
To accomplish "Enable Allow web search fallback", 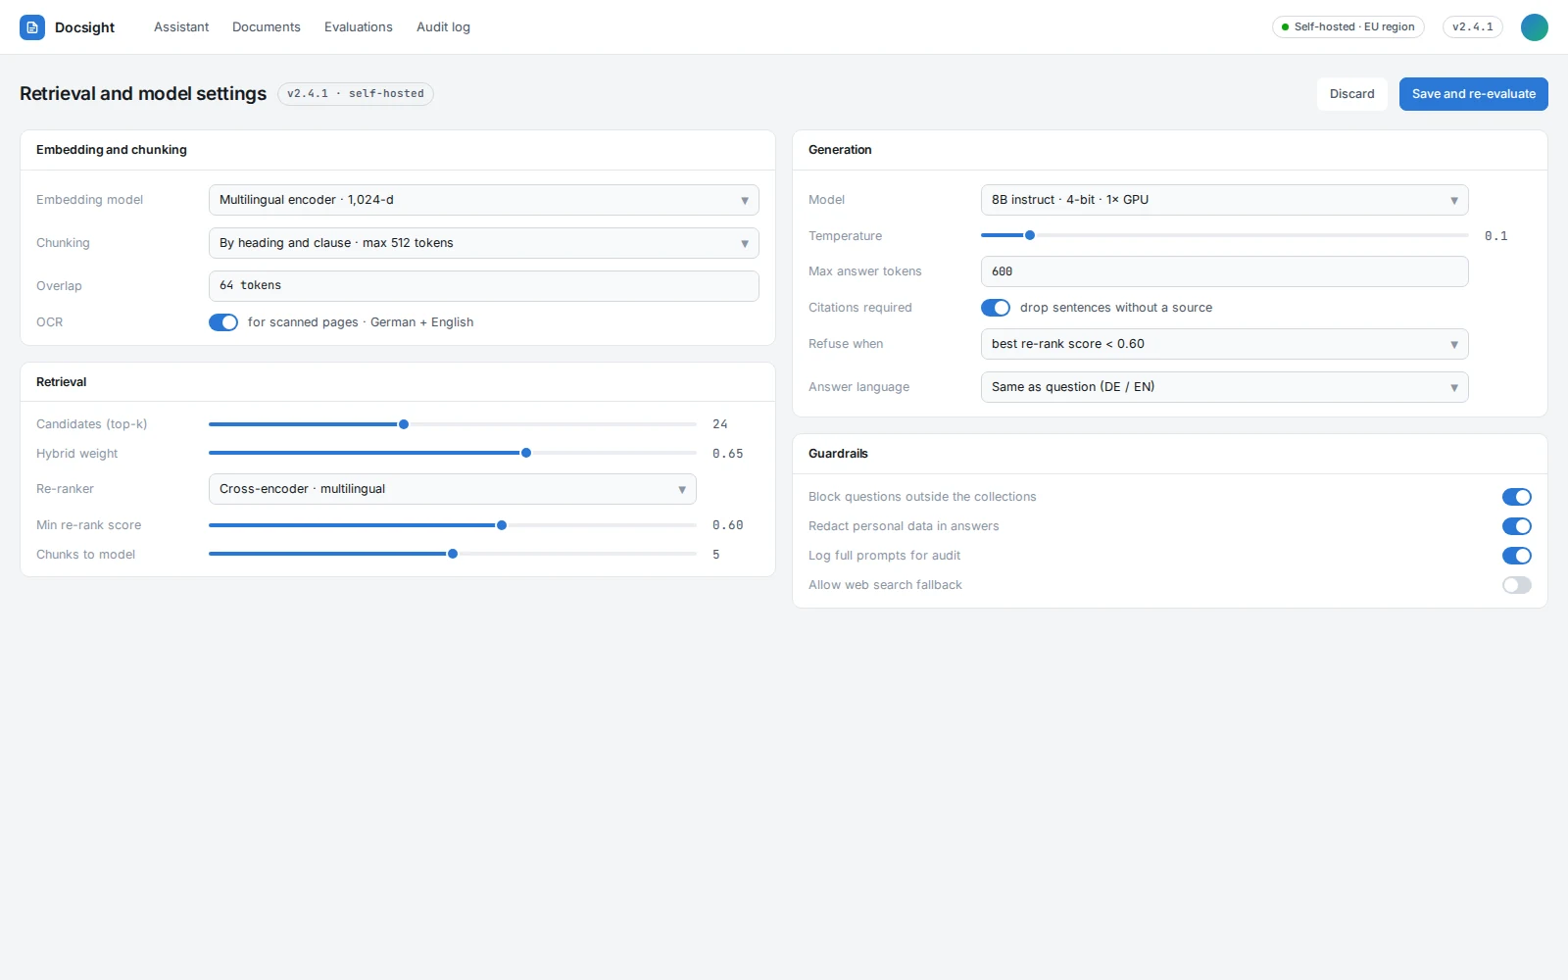I will point(1517,585).
